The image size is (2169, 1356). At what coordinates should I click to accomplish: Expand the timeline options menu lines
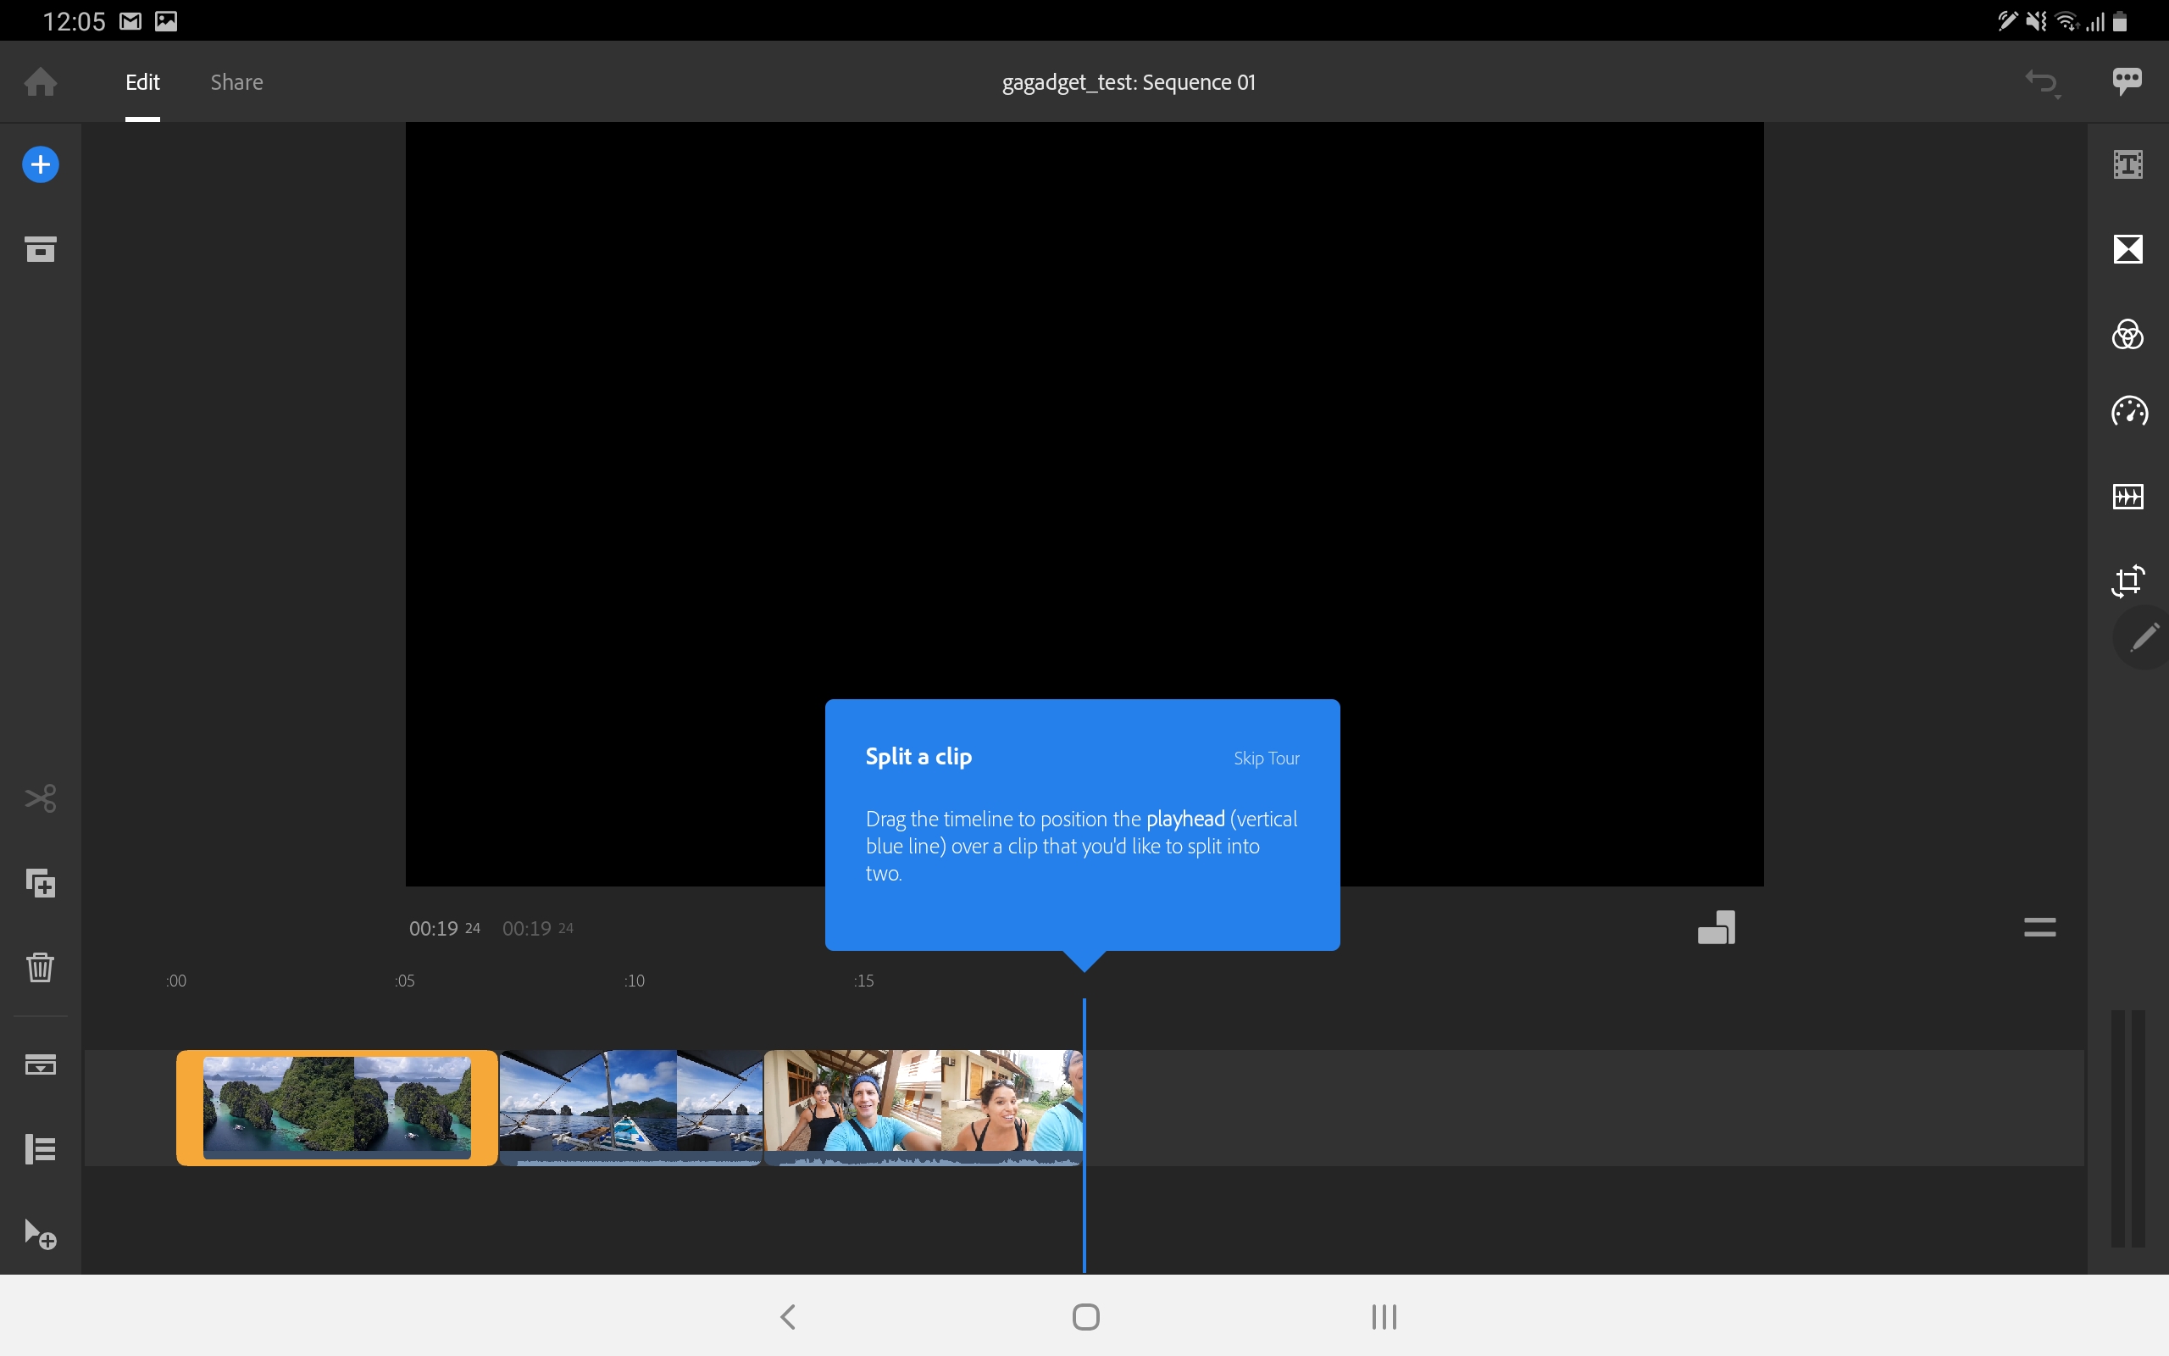2039,927
